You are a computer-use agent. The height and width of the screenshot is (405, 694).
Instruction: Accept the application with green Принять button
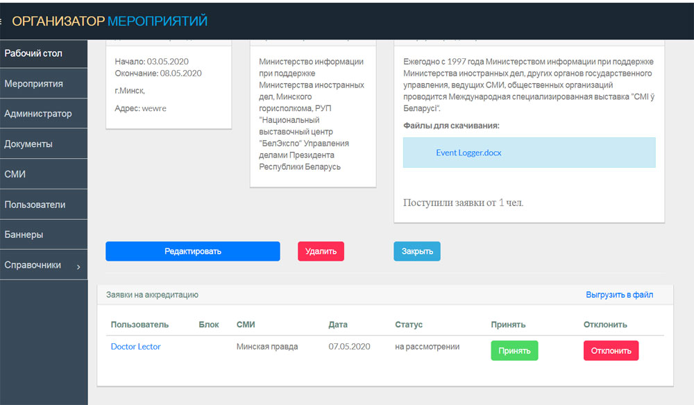click(x=514, y=351)
